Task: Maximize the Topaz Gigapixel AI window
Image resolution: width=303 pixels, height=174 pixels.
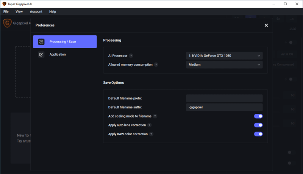Action: 285,4
